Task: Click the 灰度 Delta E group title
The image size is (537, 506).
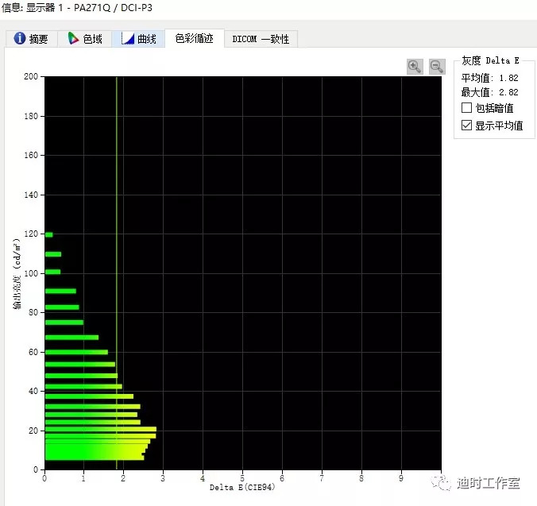Action: tap(490, 60)
